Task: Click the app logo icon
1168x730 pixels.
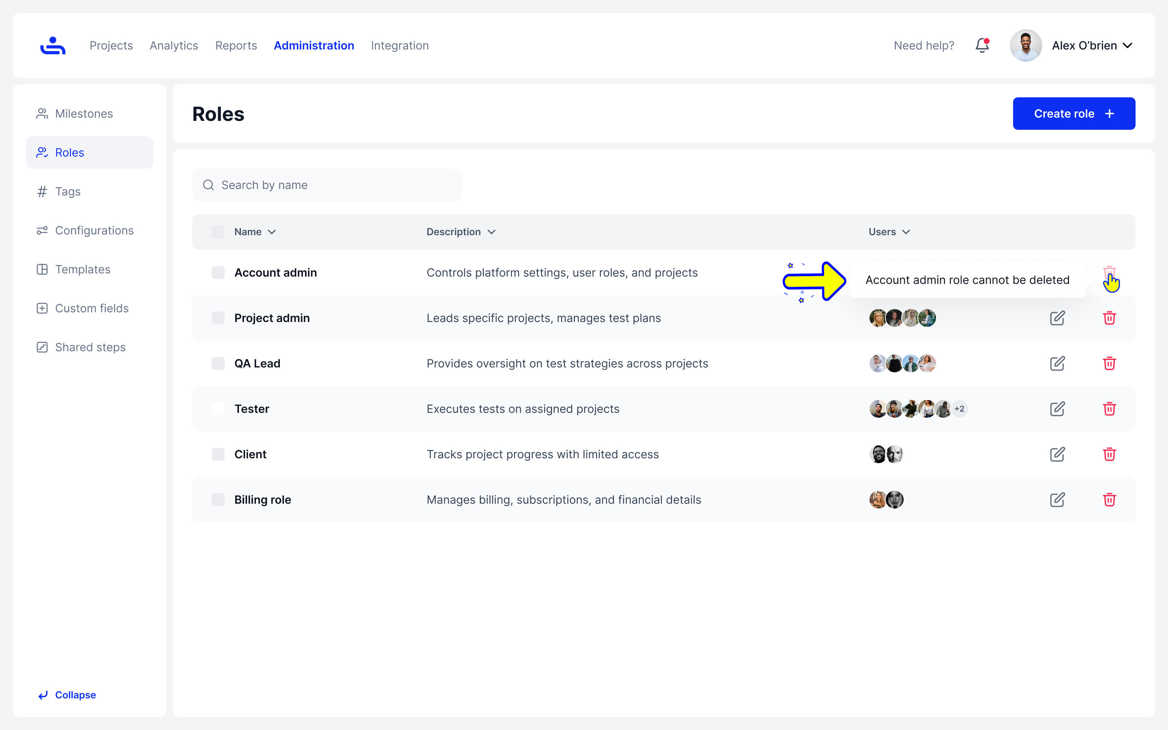Action: pos(53,45)
